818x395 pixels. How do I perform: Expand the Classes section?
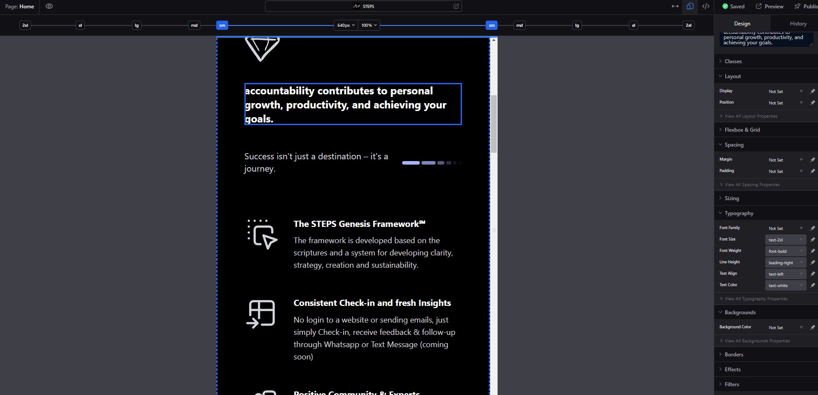[766, 61]
